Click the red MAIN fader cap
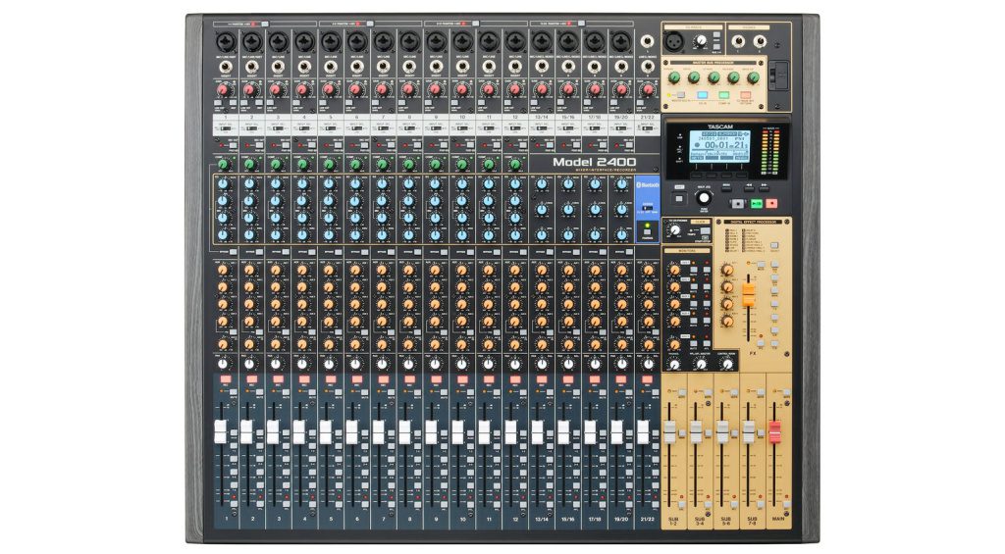Screen dimensions: 1005x554 click(x=775, y=431)
